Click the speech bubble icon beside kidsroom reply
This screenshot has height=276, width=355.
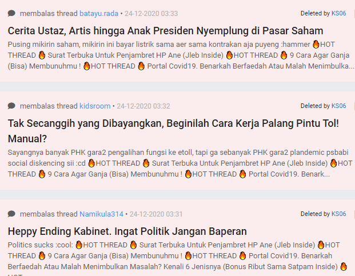pyautogui.click(x=11, y=106)
